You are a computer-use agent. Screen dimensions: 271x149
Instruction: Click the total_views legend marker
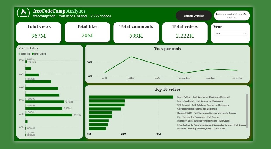pyautogui.click(x=33, y=54)
